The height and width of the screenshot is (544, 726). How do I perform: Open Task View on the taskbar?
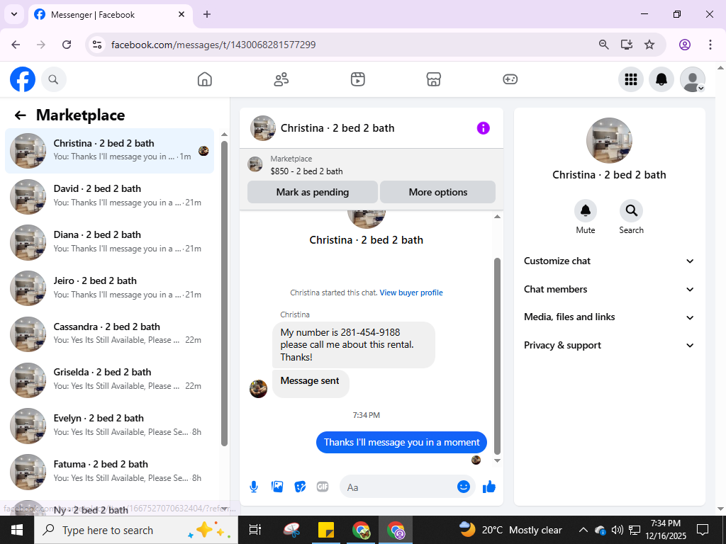click(255, 530)
